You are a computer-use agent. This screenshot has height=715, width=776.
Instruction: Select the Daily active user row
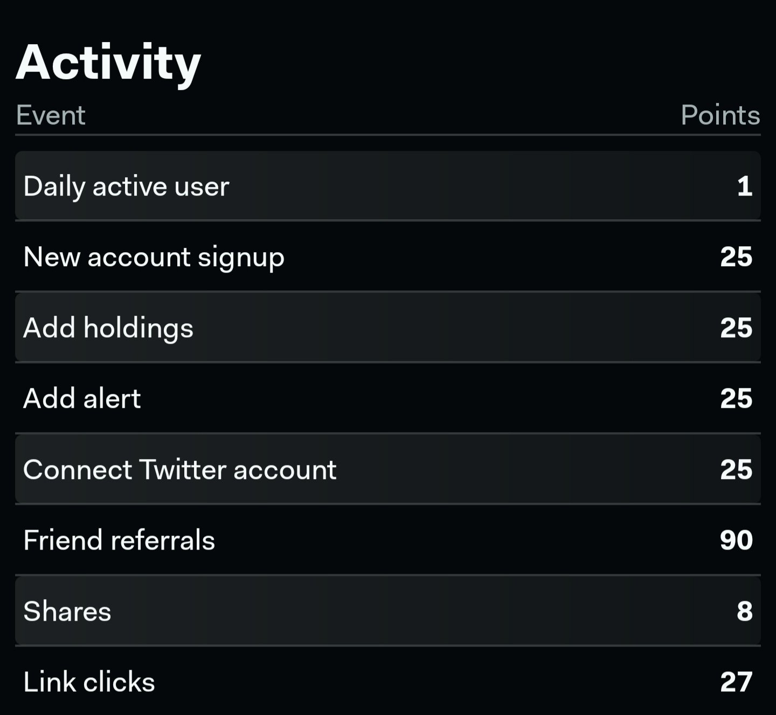388,186
